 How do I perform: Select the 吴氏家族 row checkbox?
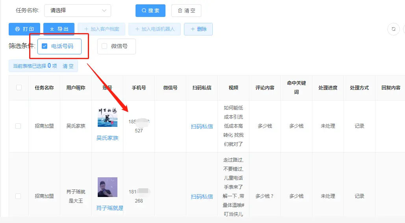pyautogui.click(x=18, y=126)
